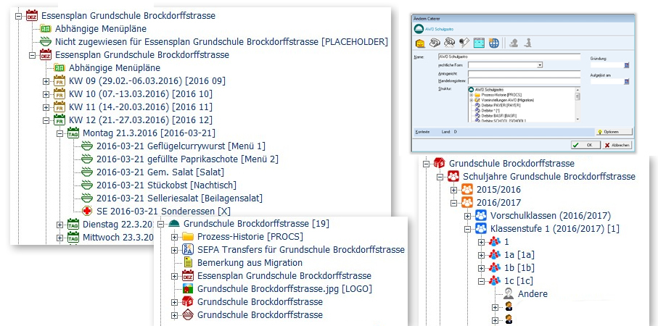Screen dimensions: 658x326
Task: Expand the KW 09 week node
Action: [46, 80]
